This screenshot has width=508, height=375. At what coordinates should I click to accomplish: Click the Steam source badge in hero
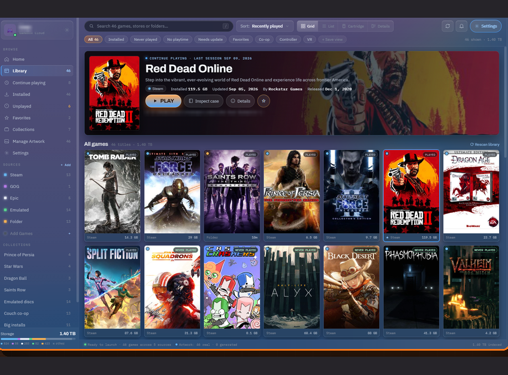155,89
